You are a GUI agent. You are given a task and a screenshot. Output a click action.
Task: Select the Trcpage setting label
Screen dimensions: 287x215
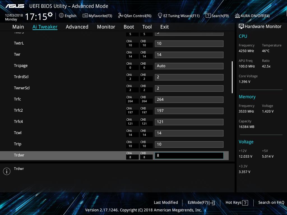tap(21, 66)
